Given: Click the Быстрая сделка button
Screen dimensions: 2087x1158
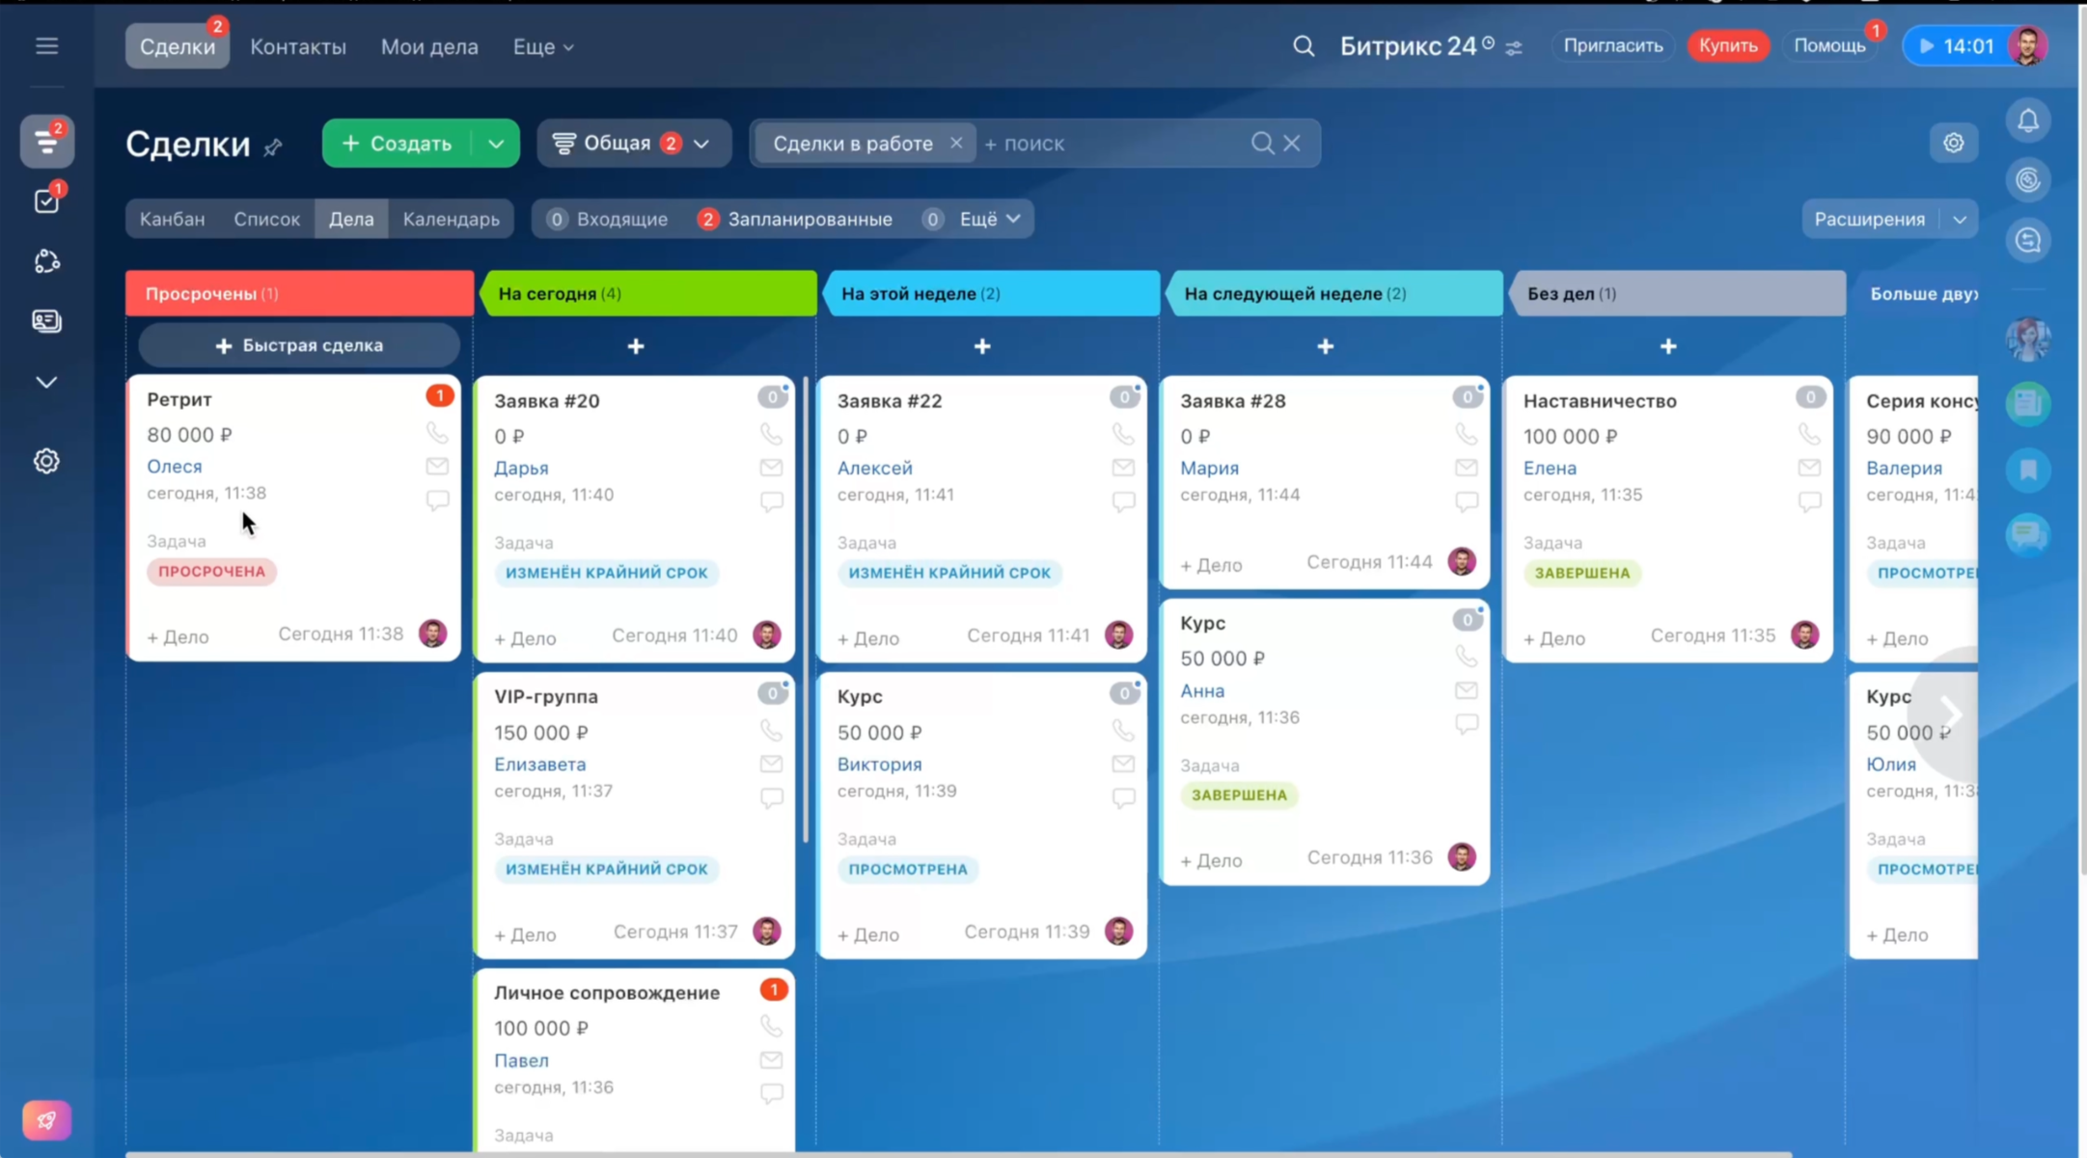Looking at the screenshot, I should (x=299, y=345).
